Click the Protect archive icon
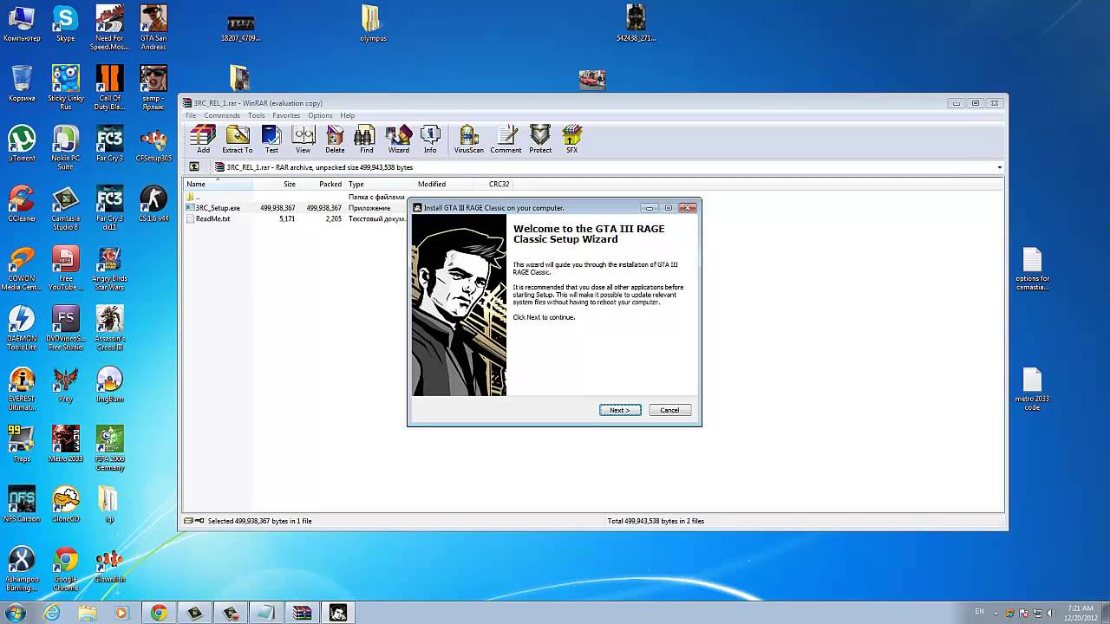 (540, 139)
